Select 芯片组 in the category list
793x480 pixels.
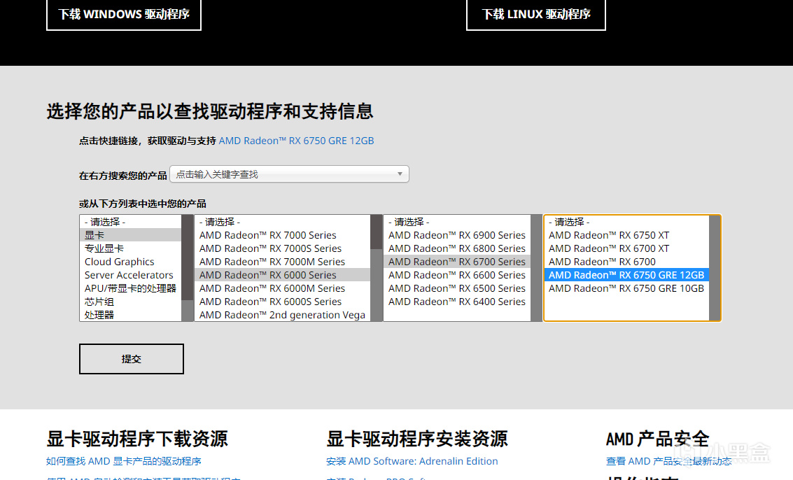130,302
